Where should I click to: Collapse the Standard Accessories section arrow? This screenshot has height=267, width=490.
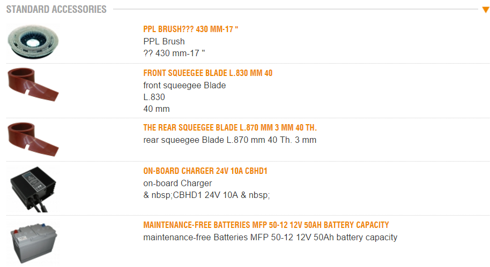[485, 10]
